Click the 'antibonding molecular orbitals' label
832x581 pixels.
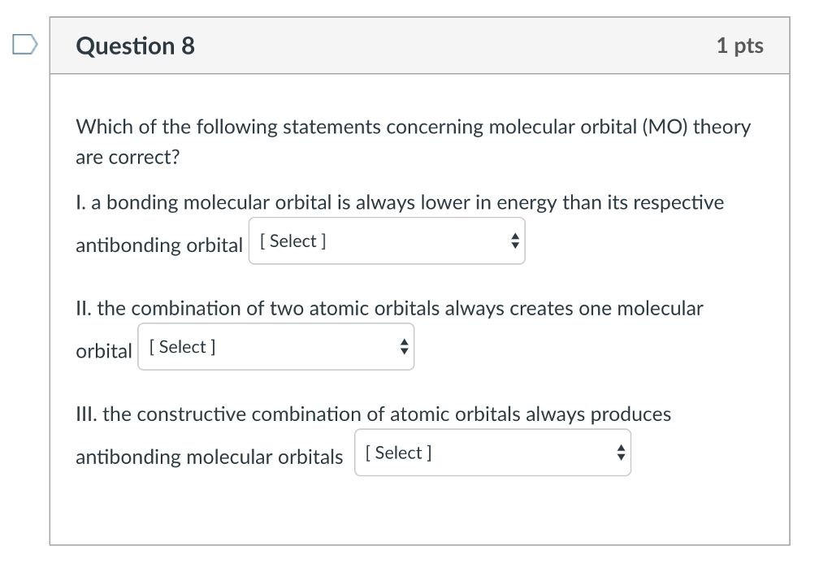[x=210, y=457]
